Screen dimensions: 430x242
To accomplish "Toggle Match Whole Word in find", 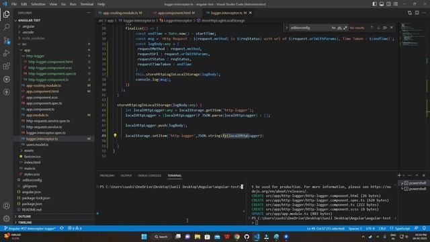I will pyautogui.click(x=339, y=28).
